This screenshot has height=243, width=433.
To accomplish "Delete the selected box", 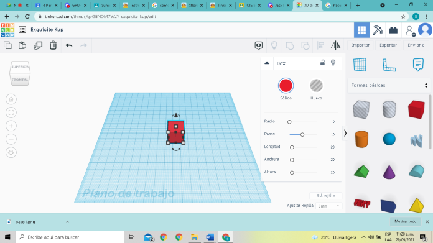I will (x=53, y=45).
